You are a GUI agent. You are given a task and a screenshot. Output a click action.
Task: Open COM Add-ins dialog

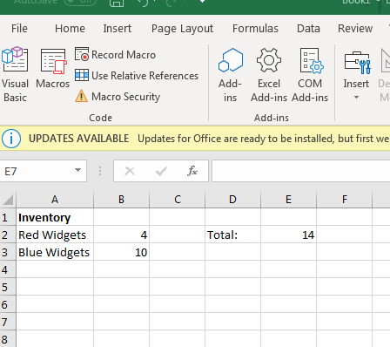[310, 75]
